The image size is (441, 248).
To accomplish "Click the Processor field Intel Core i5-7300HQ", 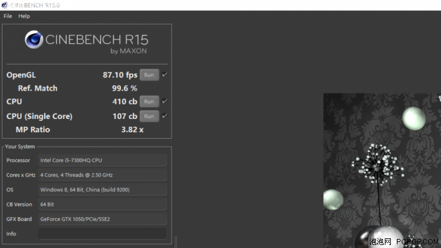I will pyautogui.click(x=102, y=161).
